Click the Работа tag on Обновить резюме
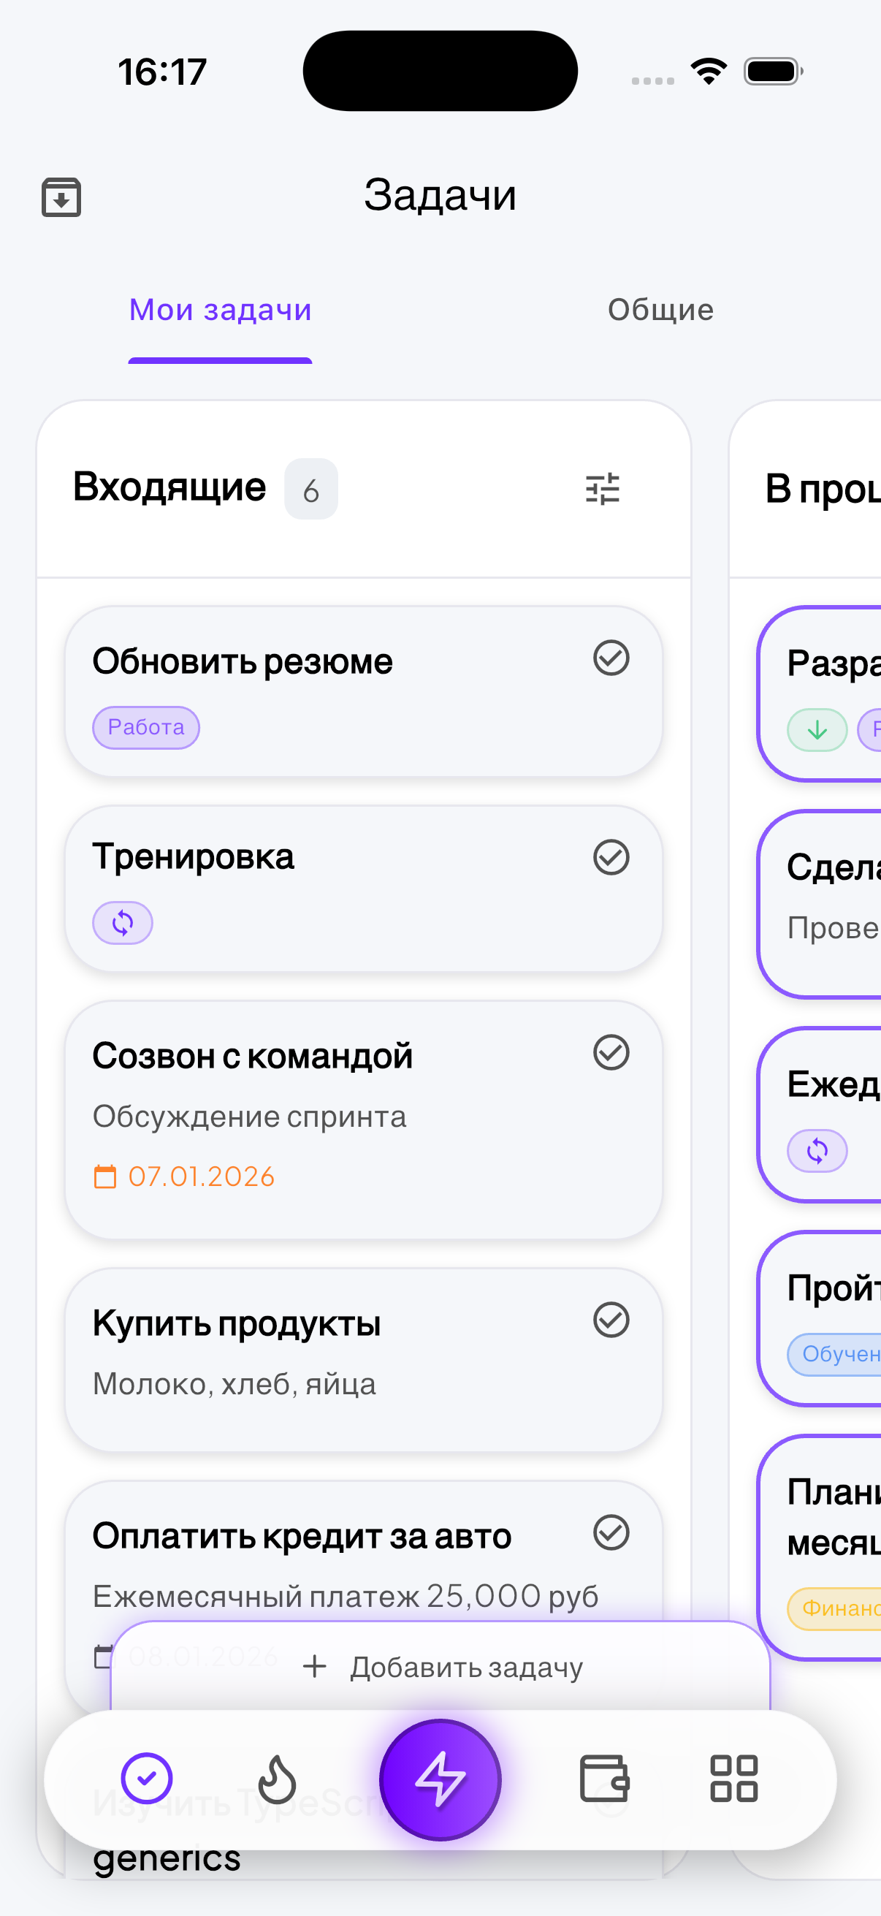This screenshot has width=881, height=1916. (x=145, y=727)
